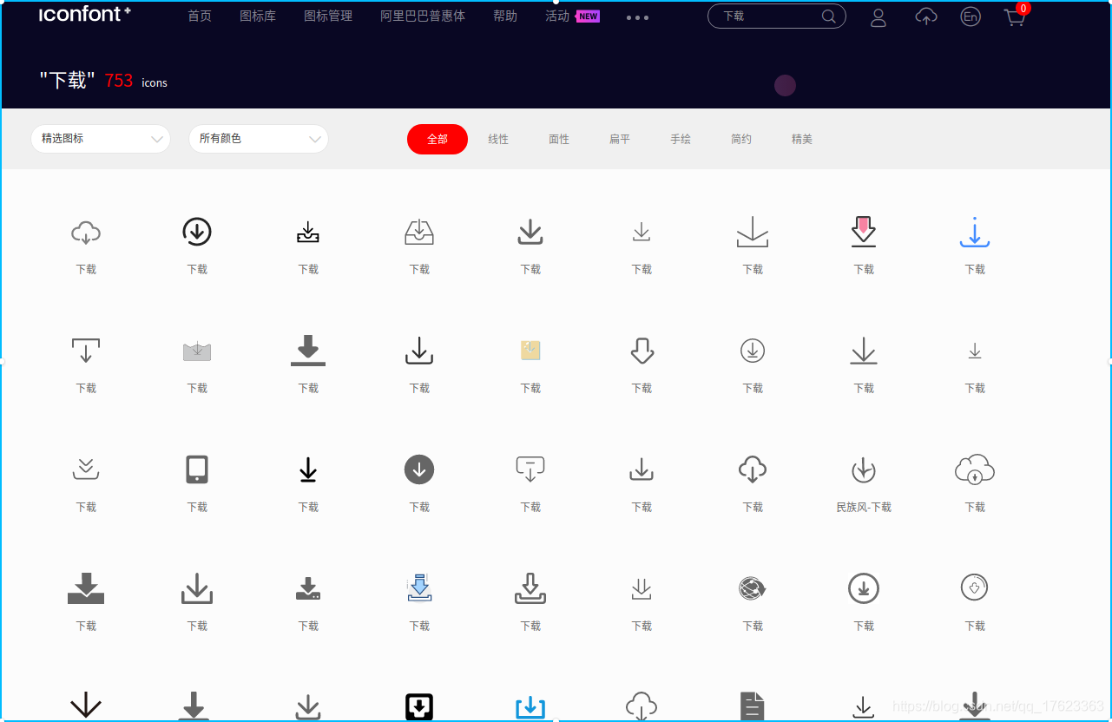Select the inbox tray outline download icon
Image resolution: width=1112 pixels, height=722 pixels.
click(419, 232)
